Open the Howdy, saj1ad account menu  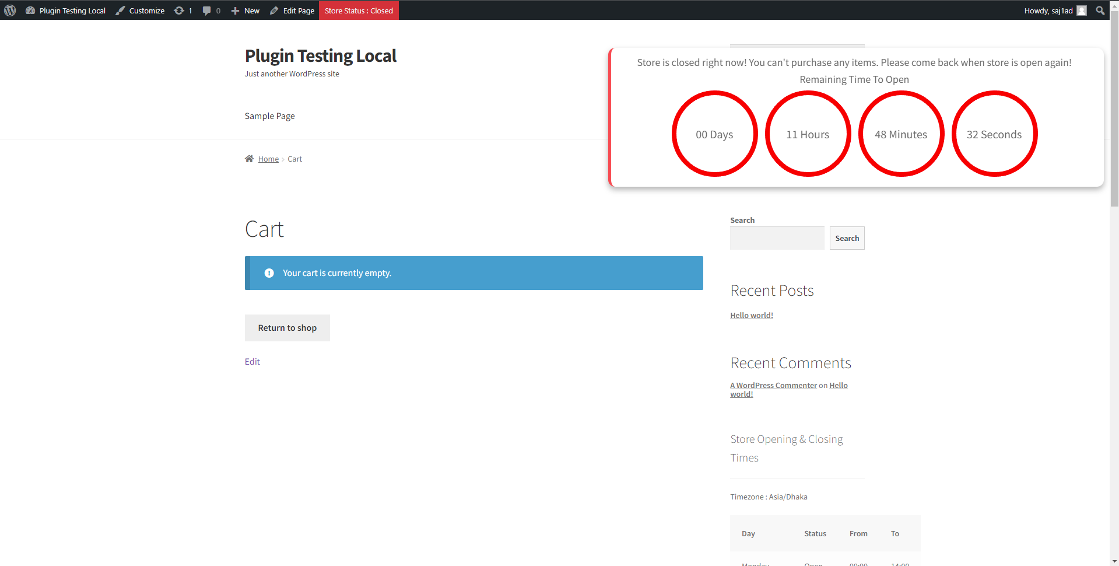1055,11
